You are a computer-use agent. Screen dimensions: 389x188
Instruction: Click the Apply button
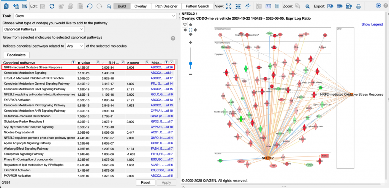[x=166, y=183]
